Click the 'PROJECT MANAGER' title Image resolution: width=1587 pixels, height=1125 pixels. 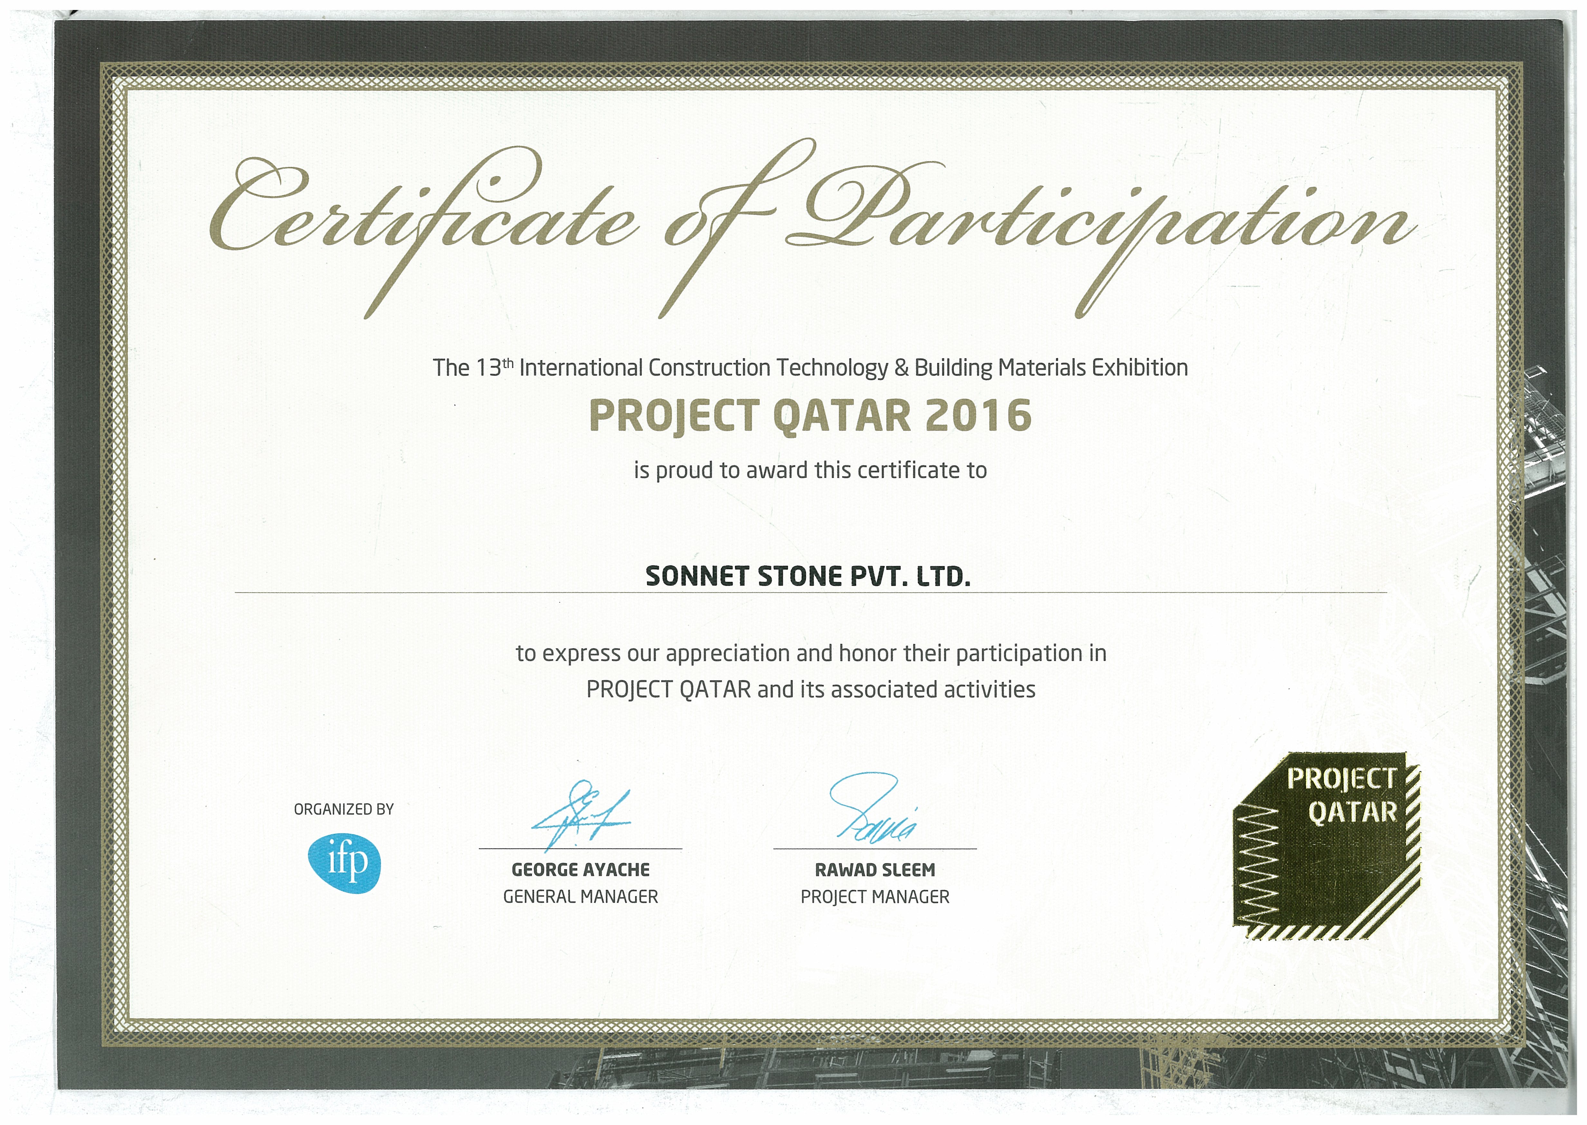875,897
